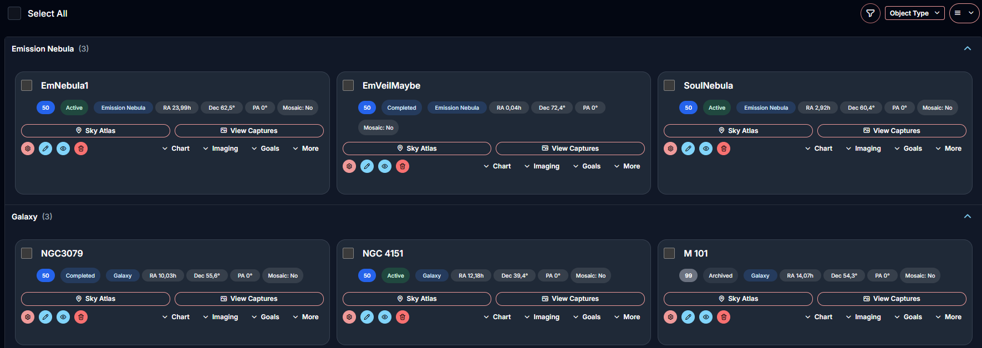Check the Select All checkbox
The height and width of the screenshot is (348, 982).
(x=14, y=13)
